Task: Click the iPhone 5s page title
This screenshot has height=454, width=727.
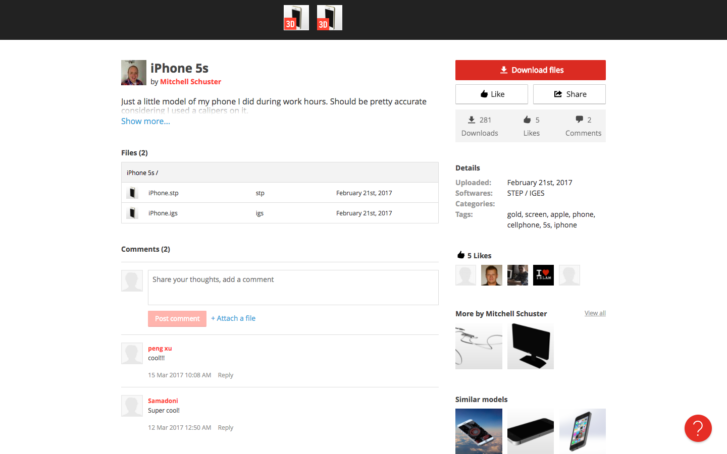Action: tap(179, 68)
